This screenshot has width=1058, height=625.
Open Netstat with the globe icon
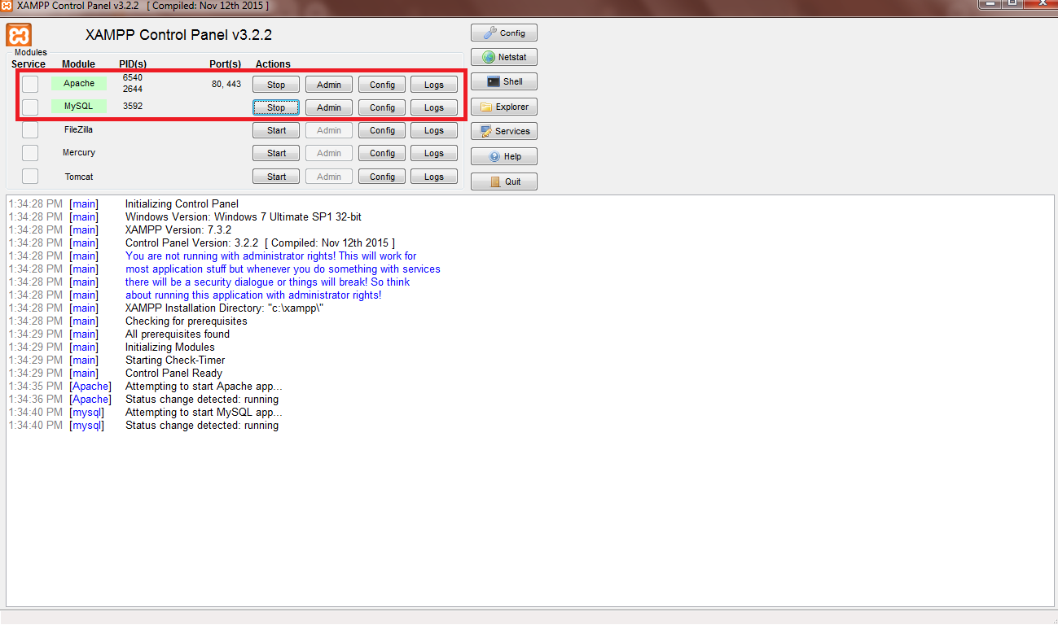(504, 58)
